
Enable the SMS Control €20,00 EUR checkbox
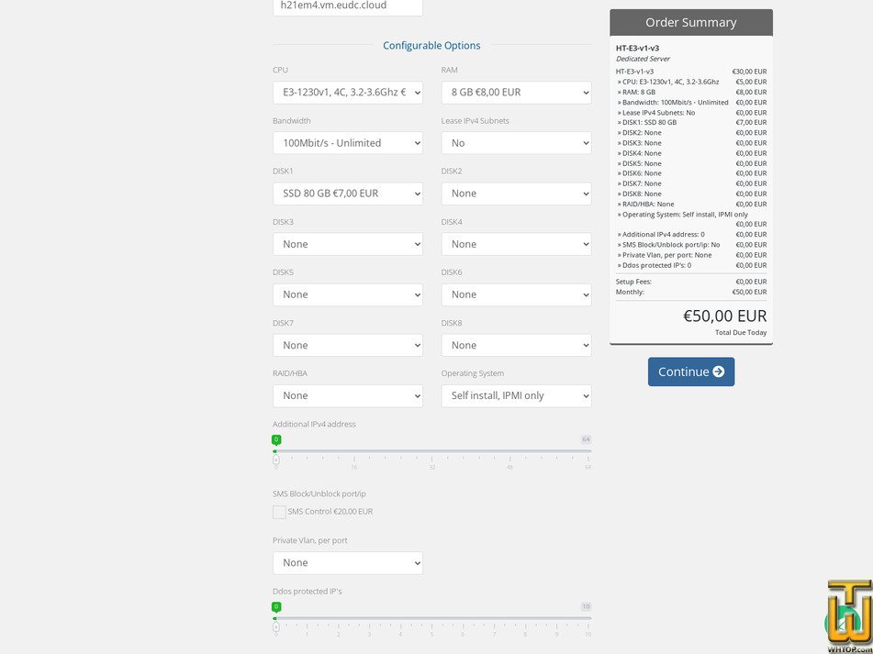tap(279, 512)
